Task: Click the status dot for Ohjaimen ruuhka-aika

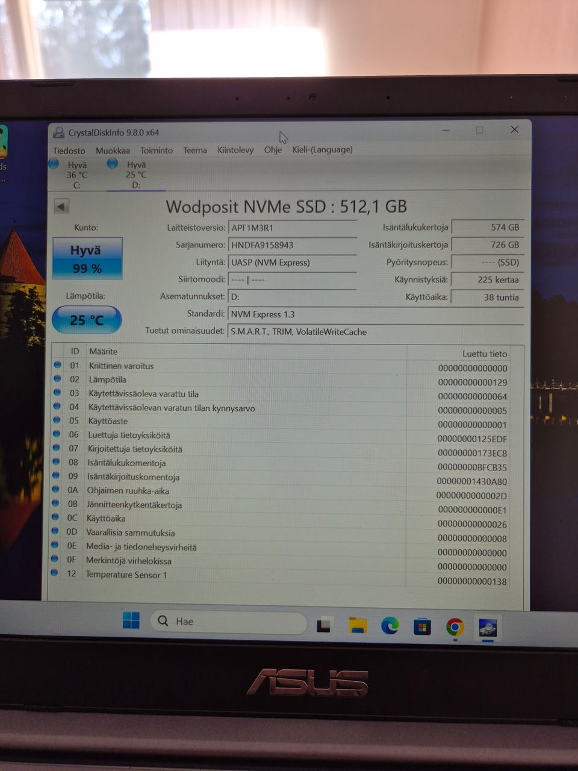Action: point(55,489)
